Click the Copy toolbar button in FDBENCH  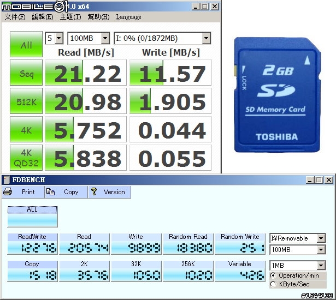66,192
